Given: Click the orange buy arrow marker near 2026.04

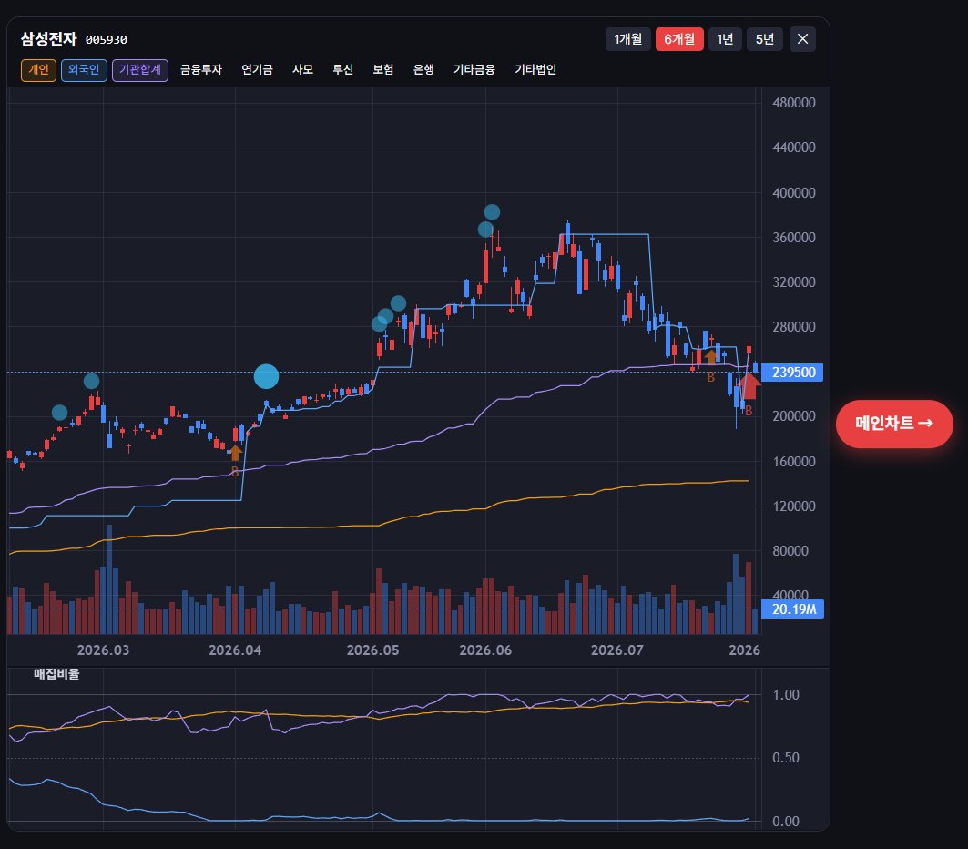Looking at the screenshot, I should (x=235, y=453).
